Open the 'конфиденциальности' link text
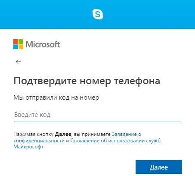 (x=39, y=141)
